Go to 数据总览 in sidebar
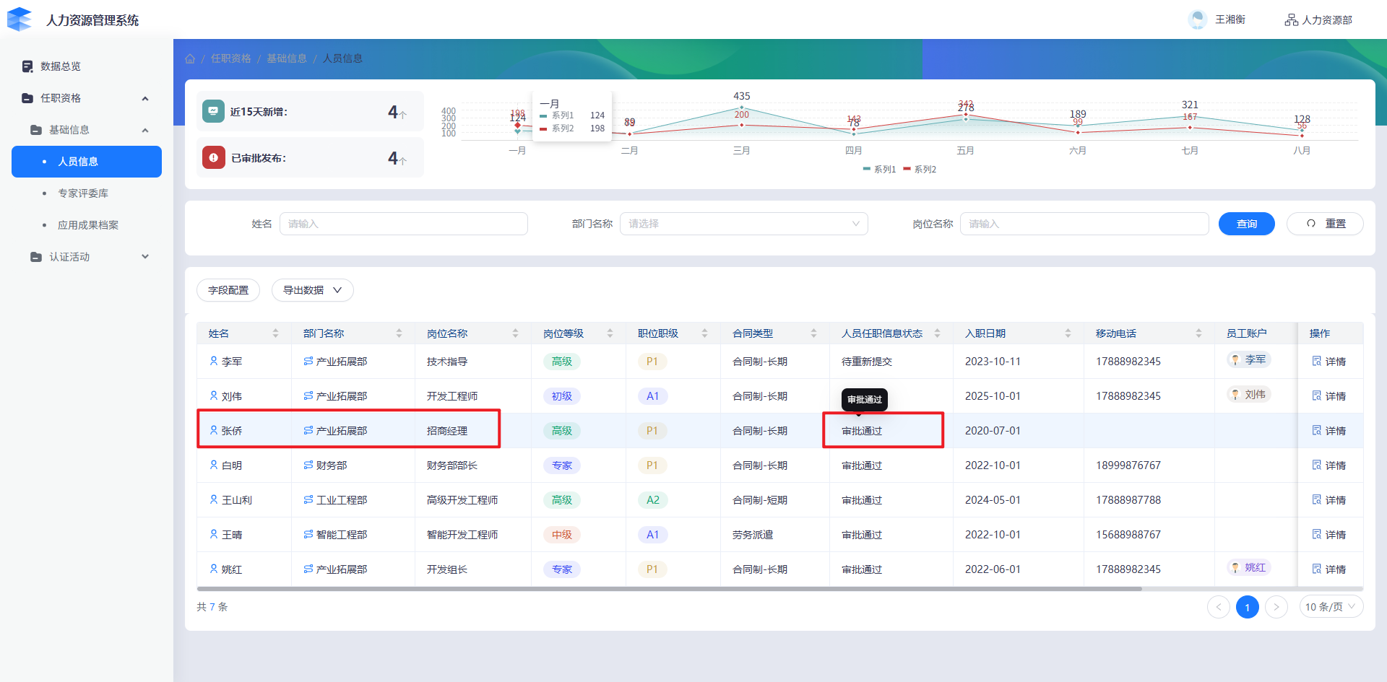This screenshot has height=682, width=1387. 61,66
